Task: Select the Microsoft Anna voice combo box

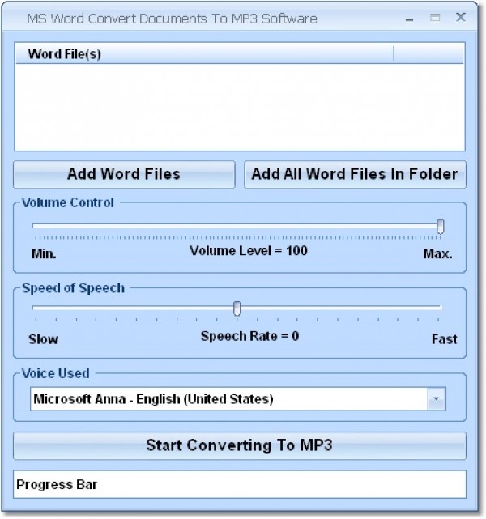Action: [237, 399]
